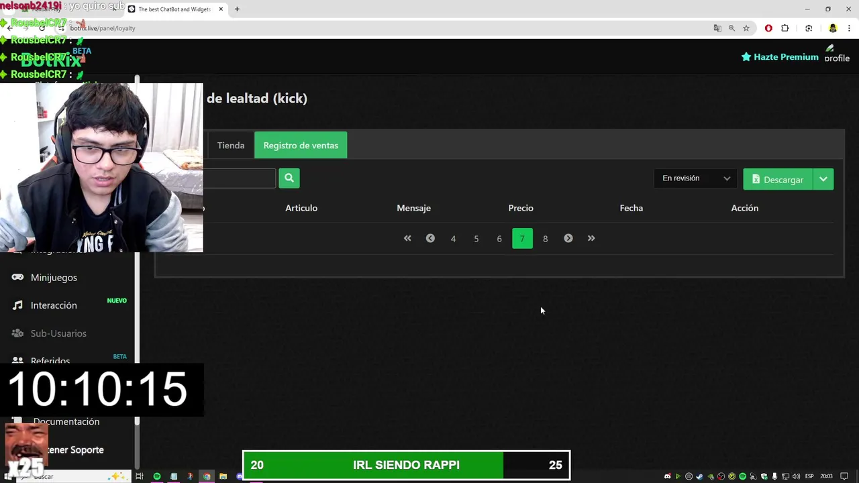The image size is (859, 483).
Task: Open the Chrome three-dot menu
Action: [x=850, y=28]
